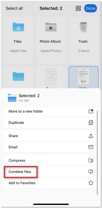Tap the new folder plus icon
The width and height of the screenshot is (102, 208).
point(91,111)
